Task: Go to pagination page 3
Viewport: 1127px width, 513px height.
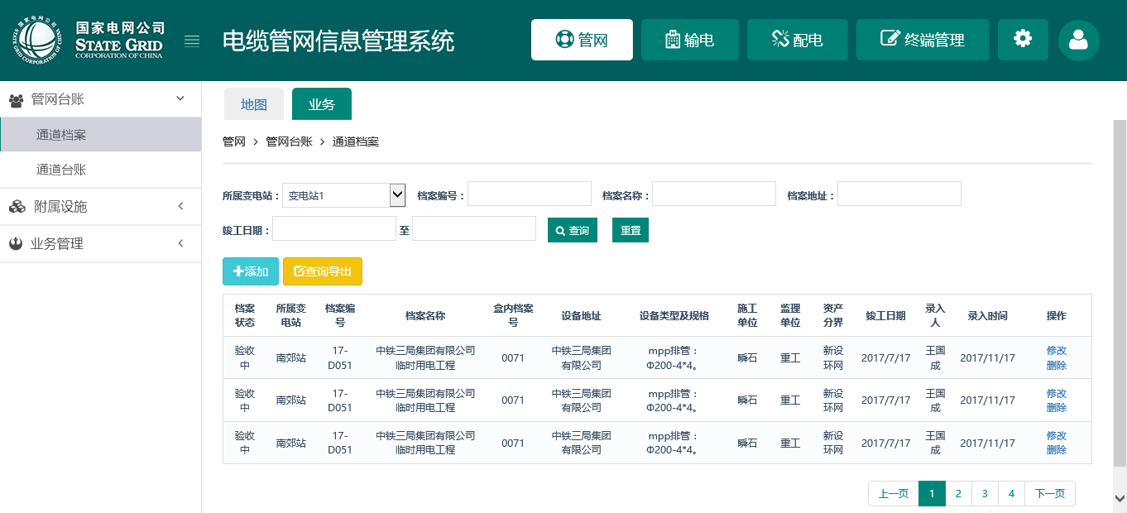Action: point(985,494)
